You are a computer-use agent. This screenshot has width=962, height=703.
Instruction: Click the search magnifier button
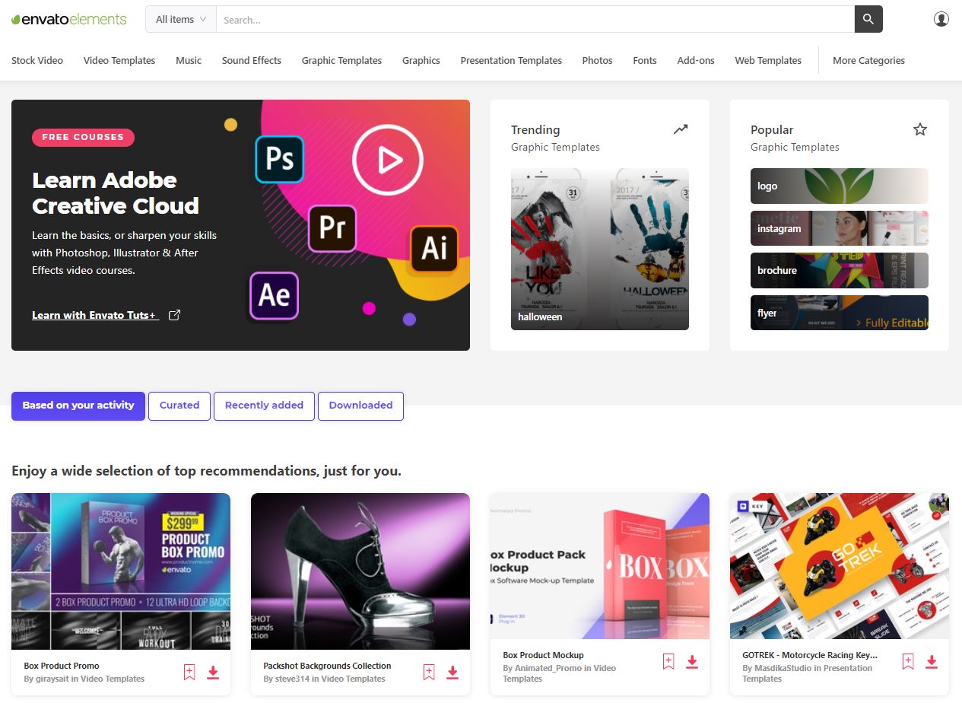click(868, 19)
